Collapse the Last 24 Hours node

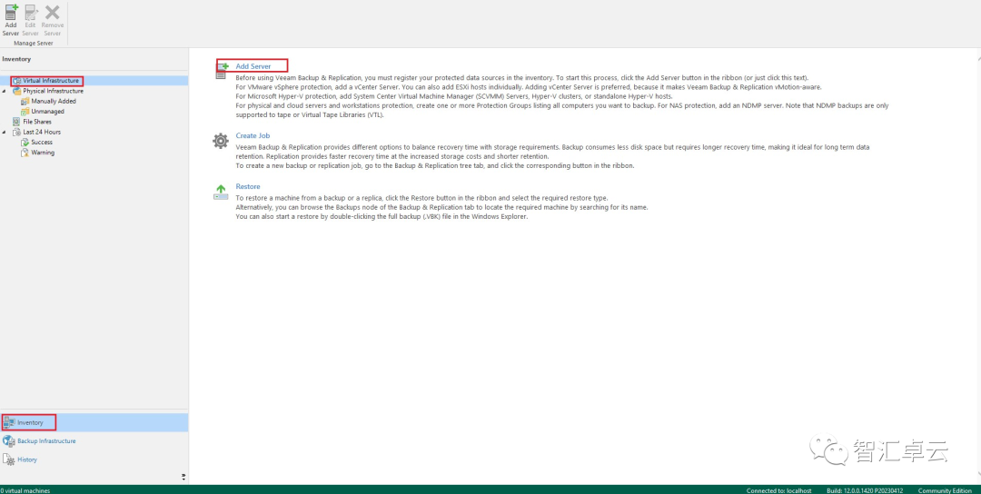pyautogui.click(x=5, y=132)
